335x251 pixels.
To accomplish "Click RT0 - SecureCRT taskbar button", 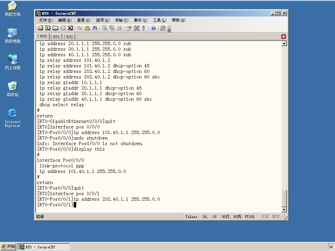I will coord(44,247).
